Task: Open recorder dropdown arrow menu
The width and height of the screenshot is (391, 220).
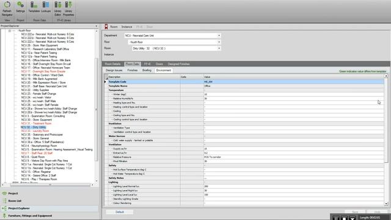Action: (x=353, y=218)
